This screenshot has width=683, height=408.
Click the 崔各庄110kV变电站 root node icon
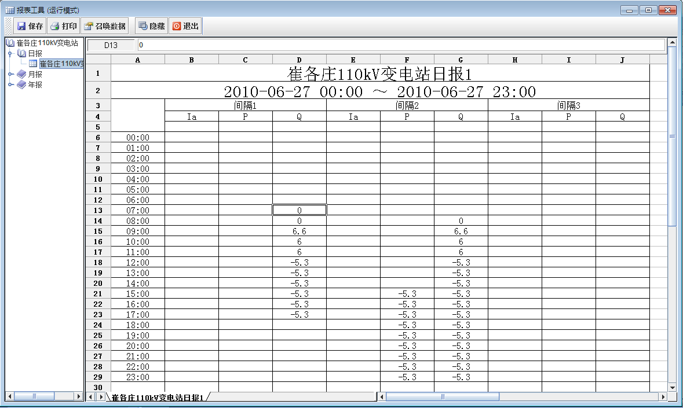(x=10, y=43)
